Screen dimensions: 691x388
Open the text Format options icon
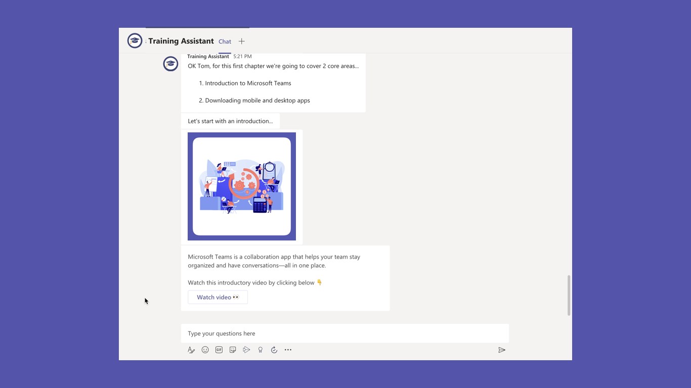[191, 350]
